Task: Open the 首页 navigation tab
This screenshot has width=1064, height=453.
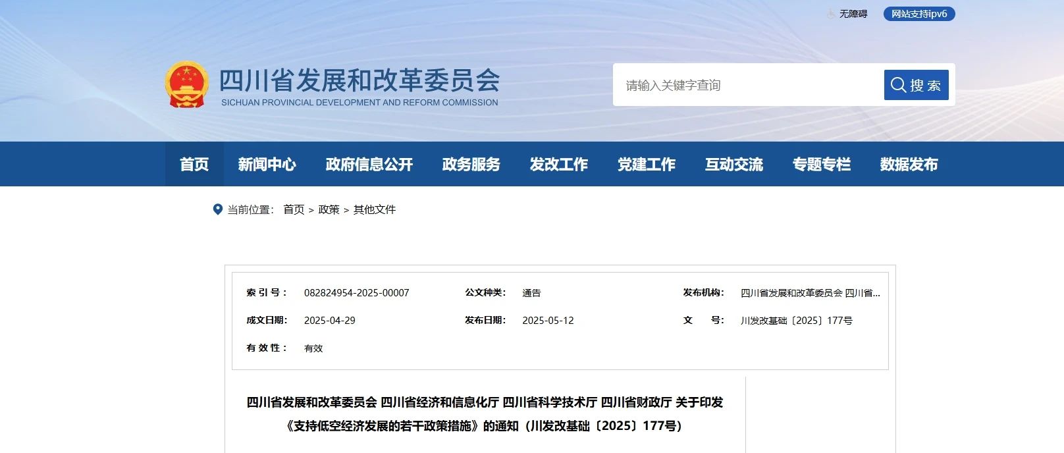Action: click(x=194, y=164)
